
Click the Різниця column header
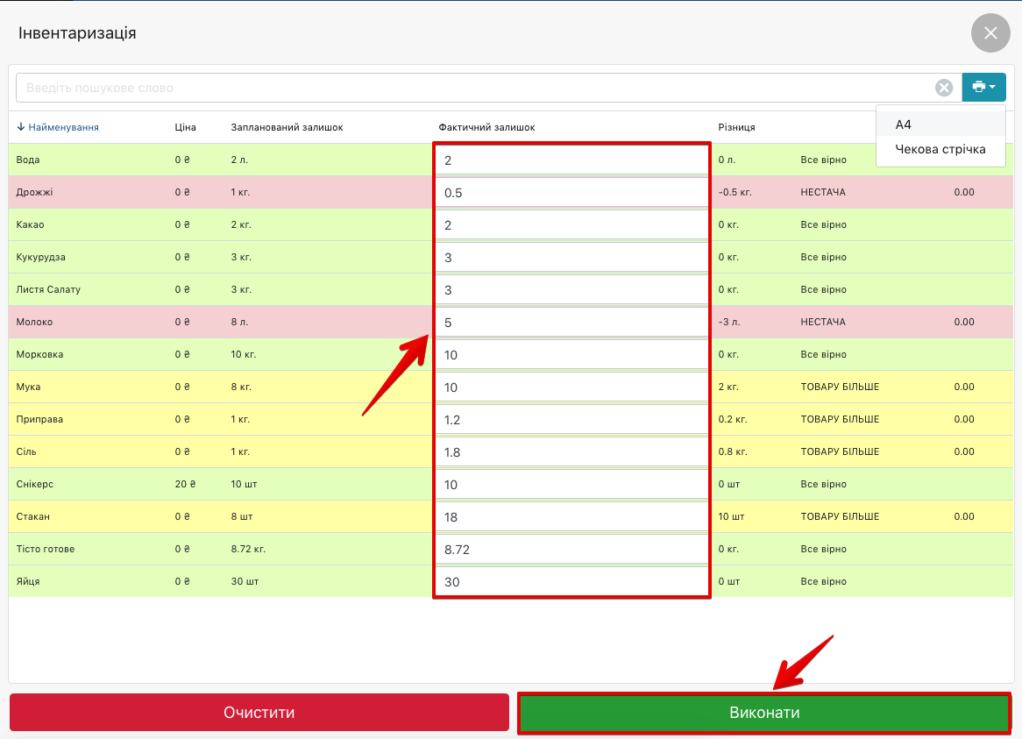point(736,127)
